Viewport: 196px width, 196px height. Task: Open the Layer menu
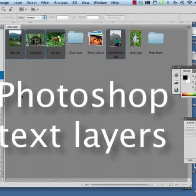[x=18, y=3]
